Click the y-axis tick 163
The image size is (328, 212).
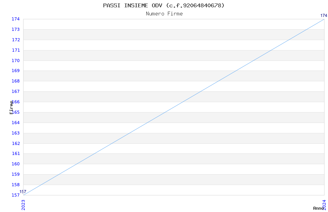coord(16,133)
